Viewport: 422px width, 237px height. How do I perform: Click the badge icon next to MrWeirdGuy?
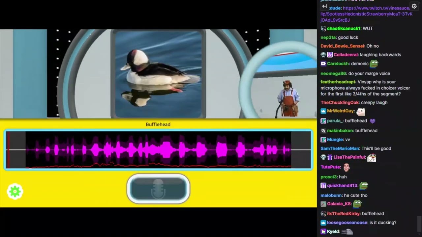323,111
